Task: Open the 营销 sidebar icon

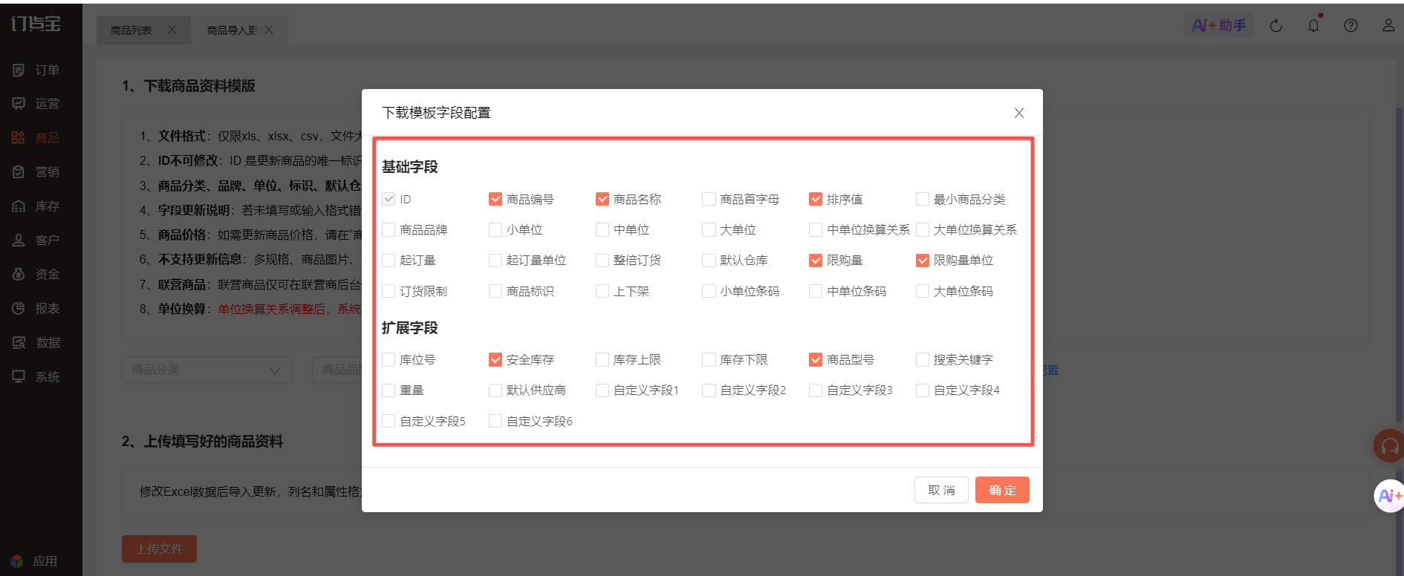Action: click(x=19, y=172)
